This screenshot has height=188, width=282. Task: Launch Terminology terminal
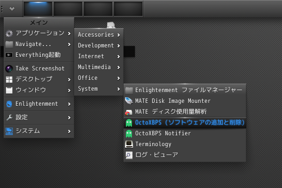pos(185,144)
